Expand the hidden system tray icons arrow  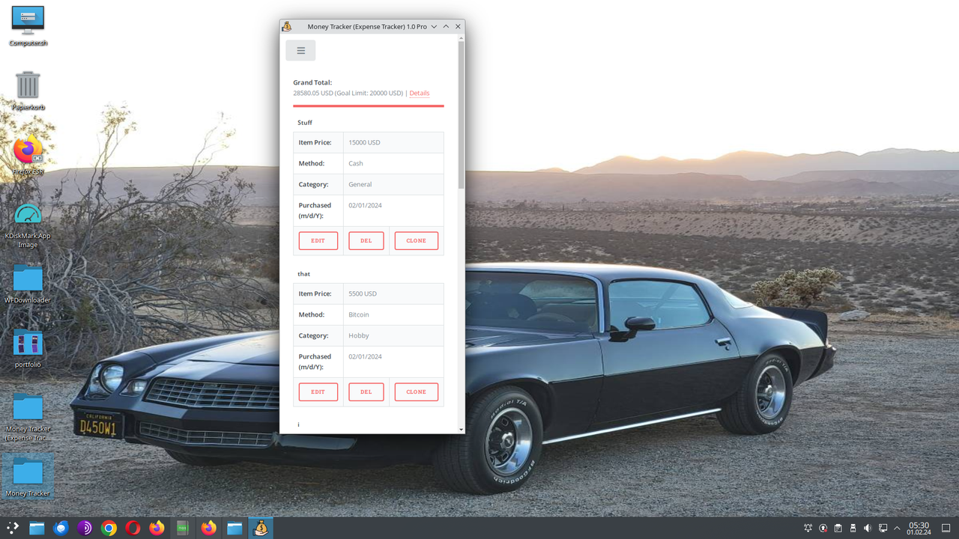897,528
